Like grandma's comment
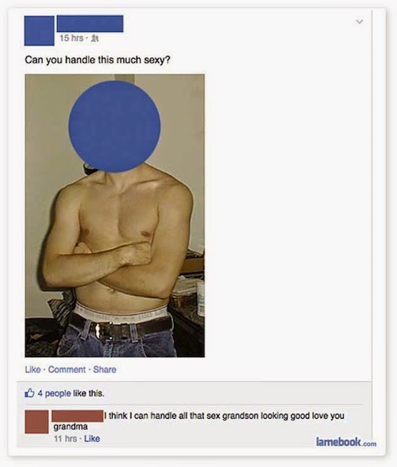Image resolution: width=397 pixels, height=467 pixels. tap(92, 438)
